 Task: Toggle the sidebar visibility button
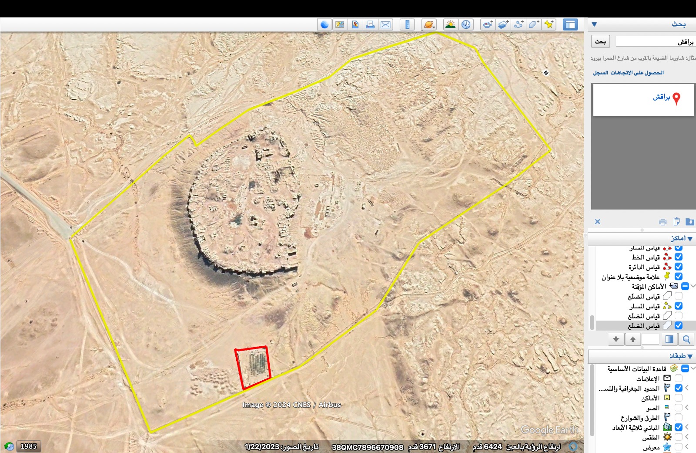pyautogui.click(x=570, y=24)
